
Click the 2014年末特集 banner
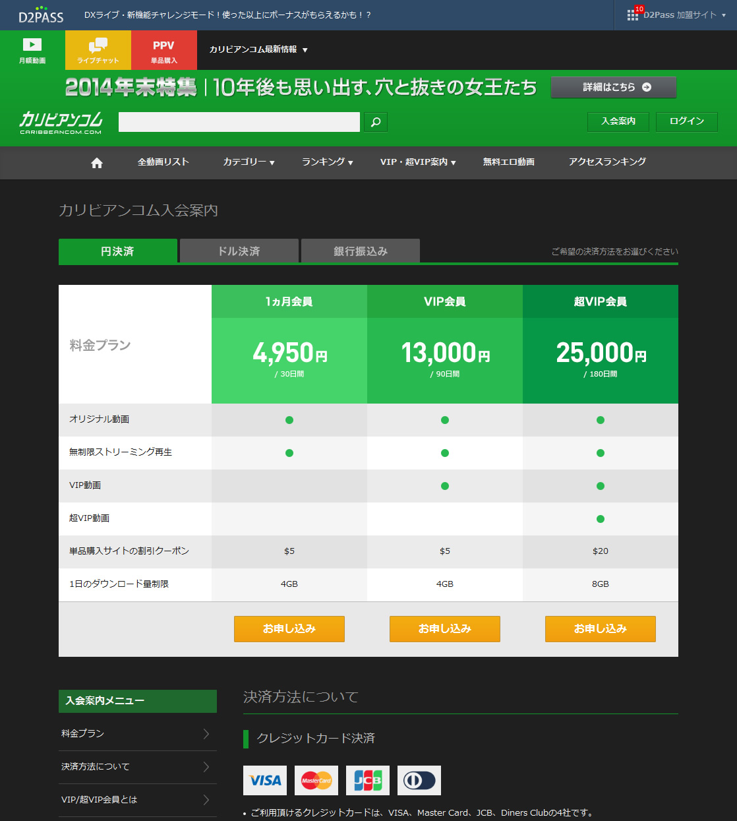coord(301,87)
